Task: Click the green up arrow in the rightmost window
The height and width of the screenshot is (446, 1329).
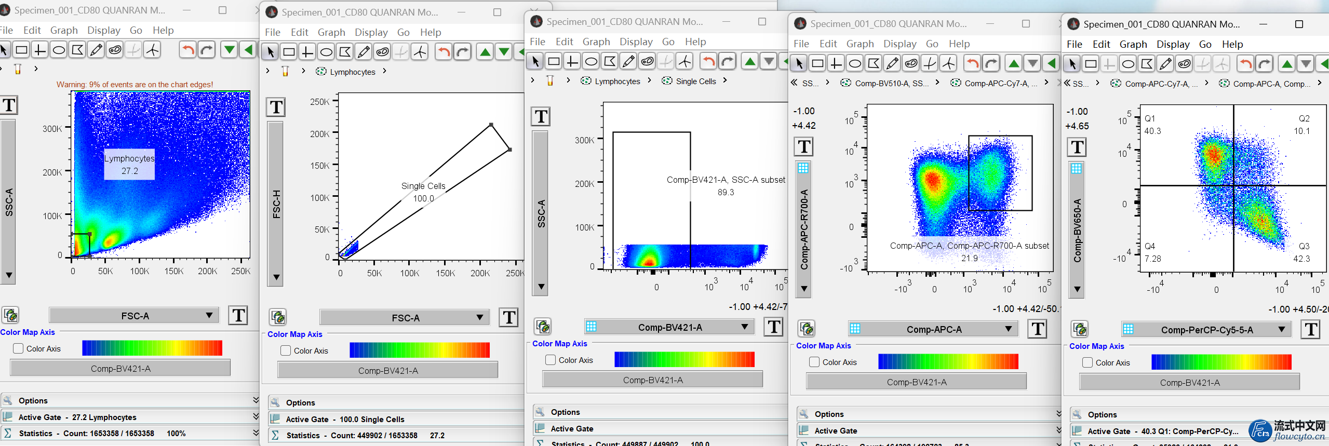Action: coord(1287,64)
